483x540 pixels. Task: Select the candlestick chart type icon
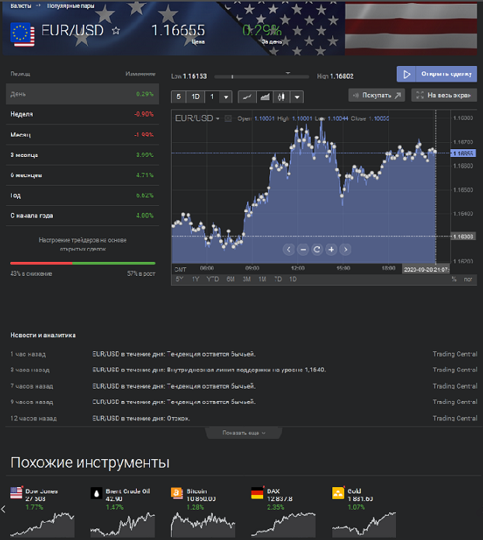[281, 97]
